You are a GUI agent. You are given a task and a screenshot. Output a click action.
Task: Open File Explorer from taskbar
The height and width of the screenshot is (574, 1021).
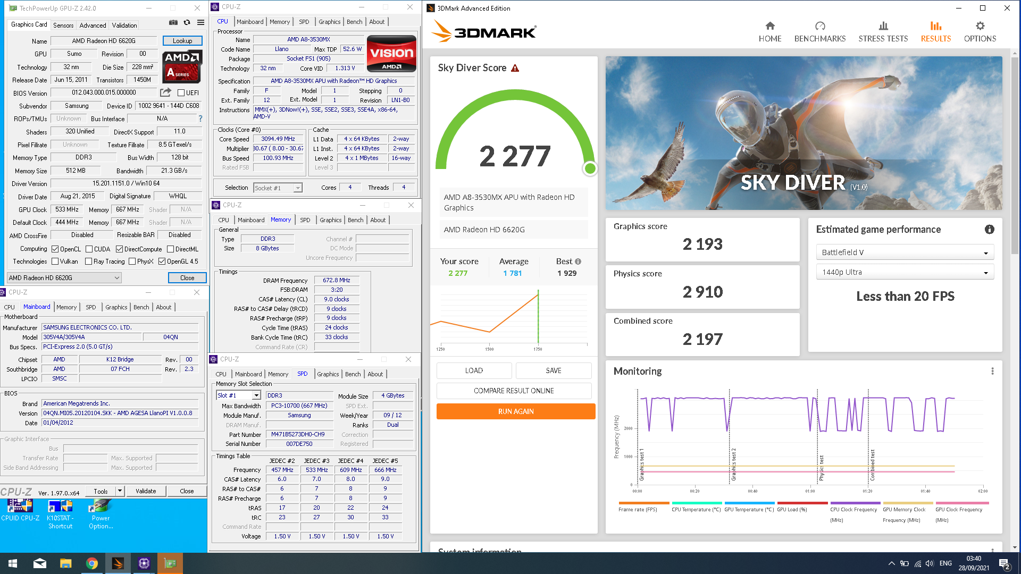click(66, 563)
